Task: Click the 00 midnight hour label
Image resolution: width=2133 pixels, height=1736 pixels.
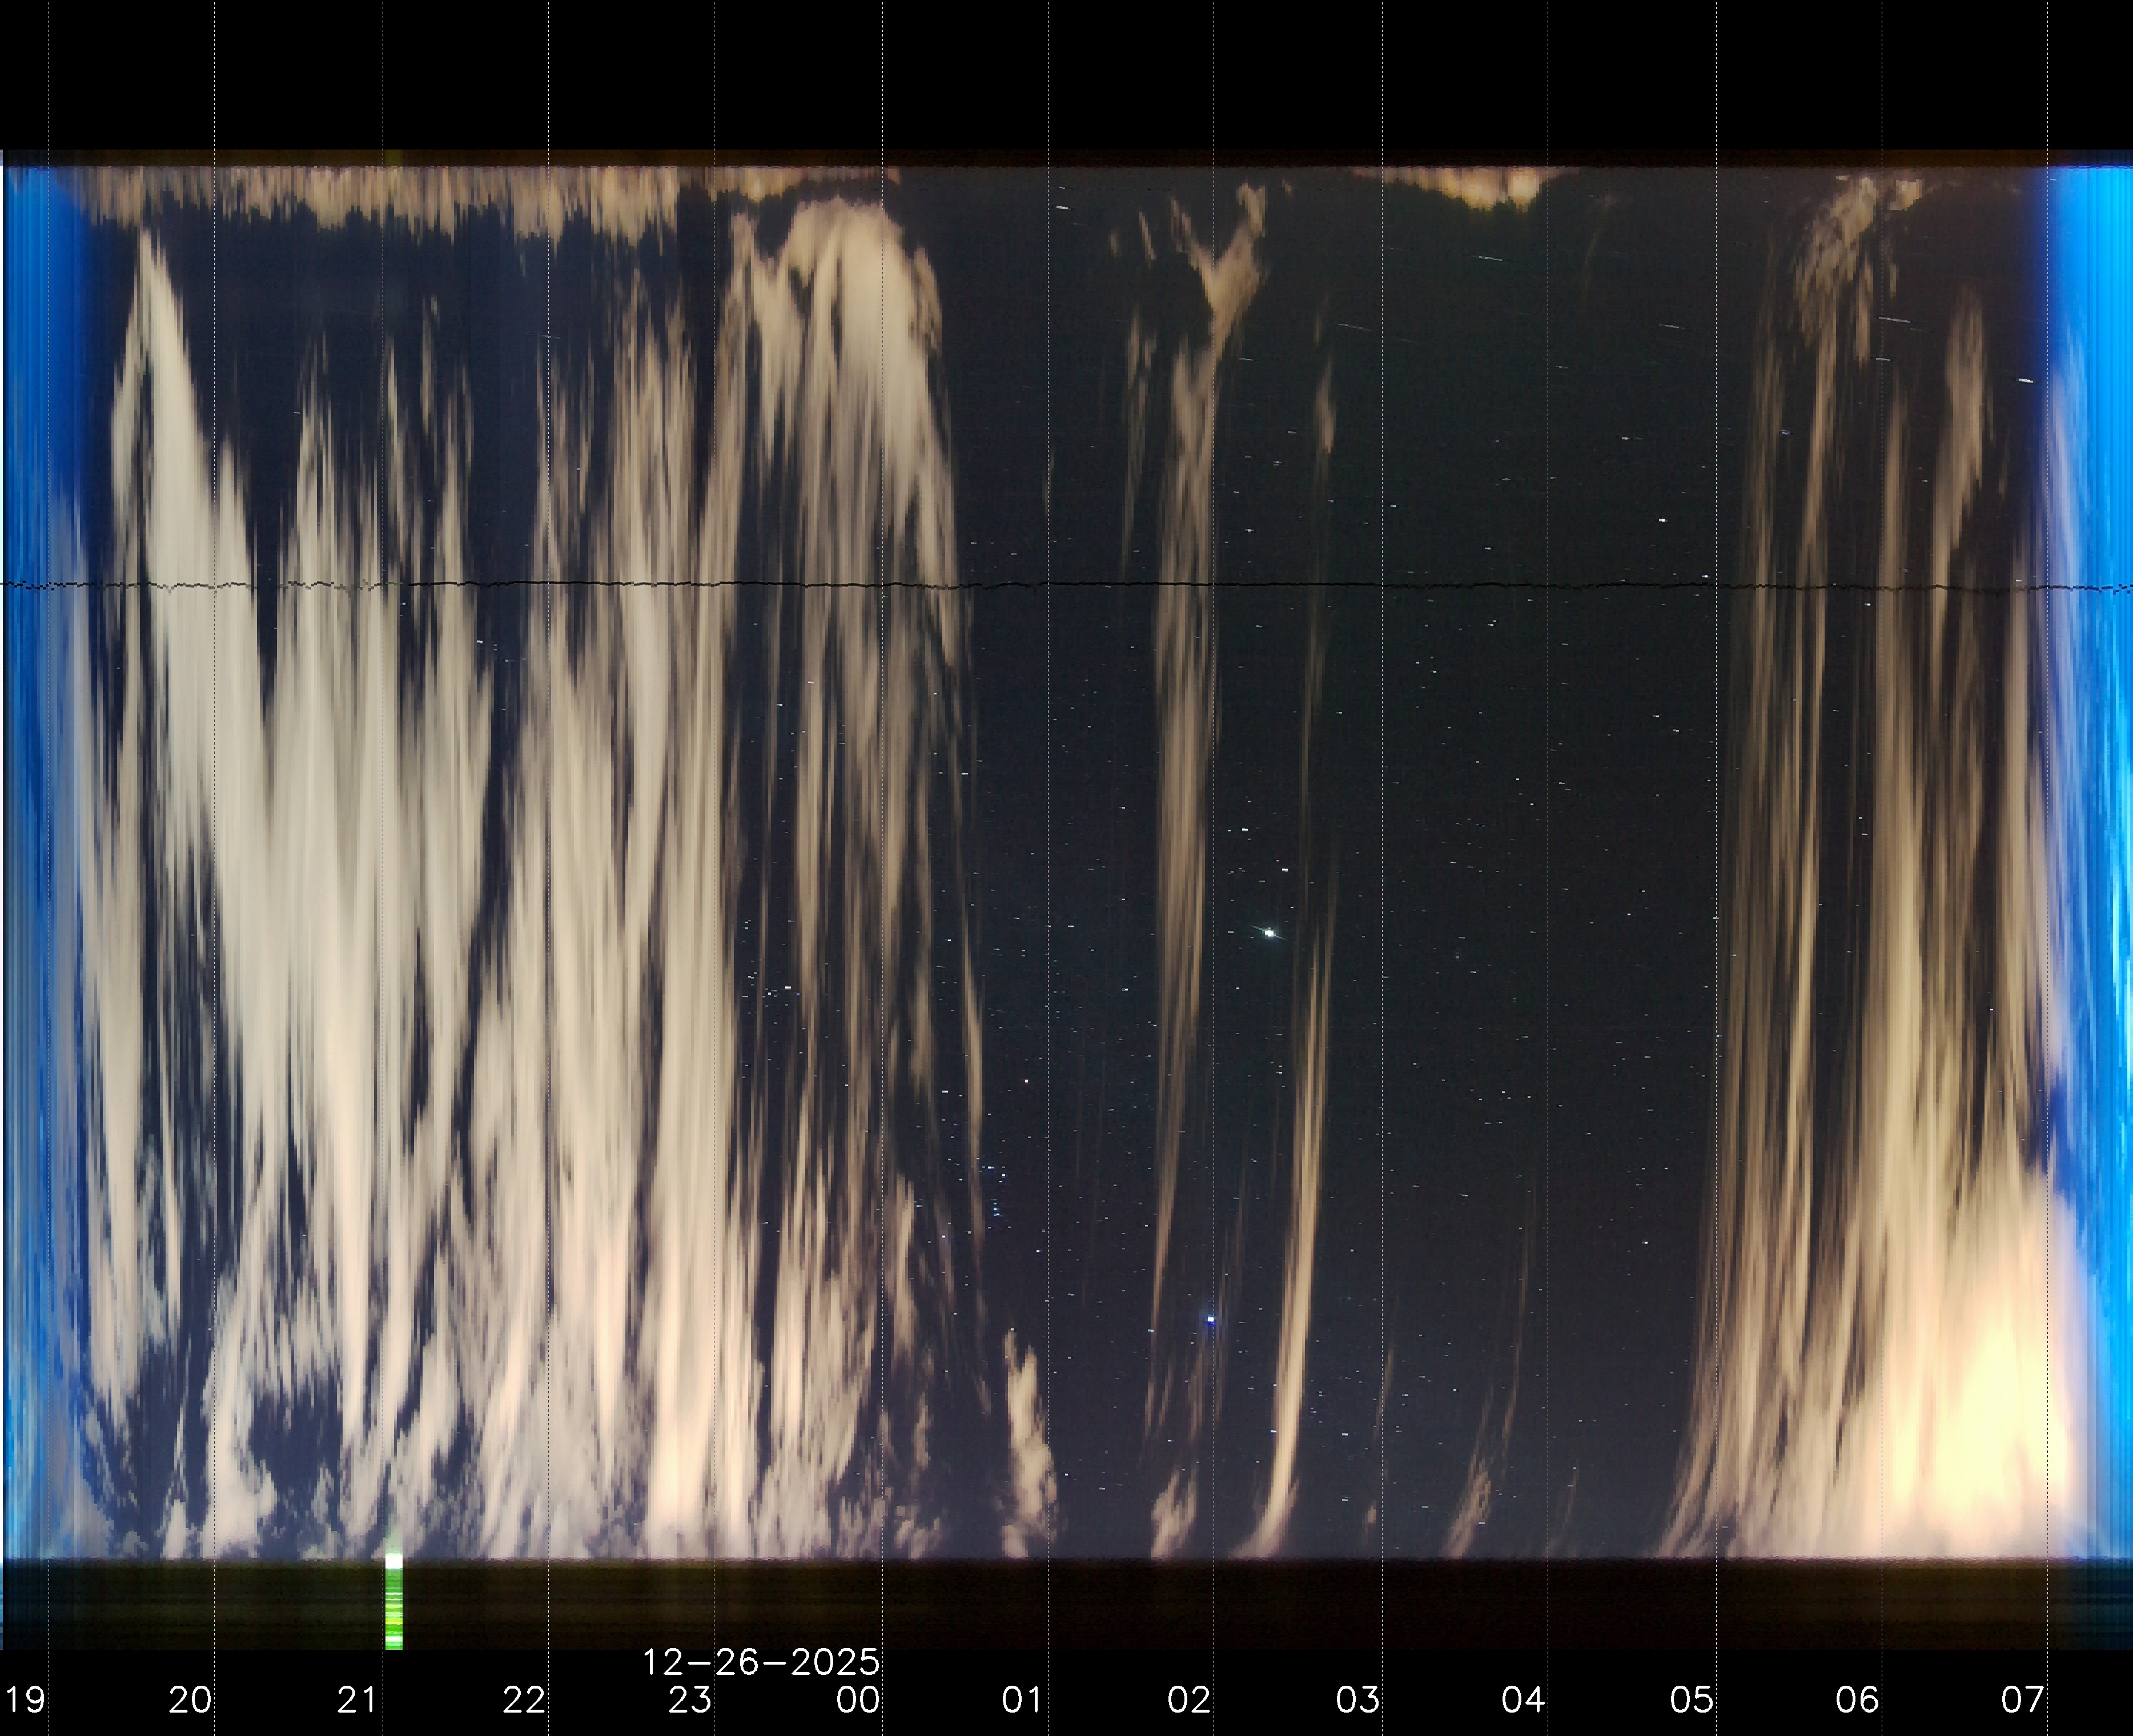Action: pos(858,1700)
